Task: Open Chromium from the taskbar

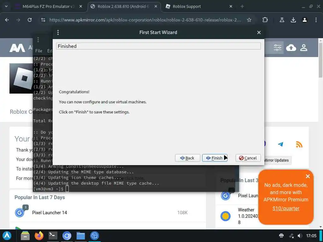Action: pos(67,236)
